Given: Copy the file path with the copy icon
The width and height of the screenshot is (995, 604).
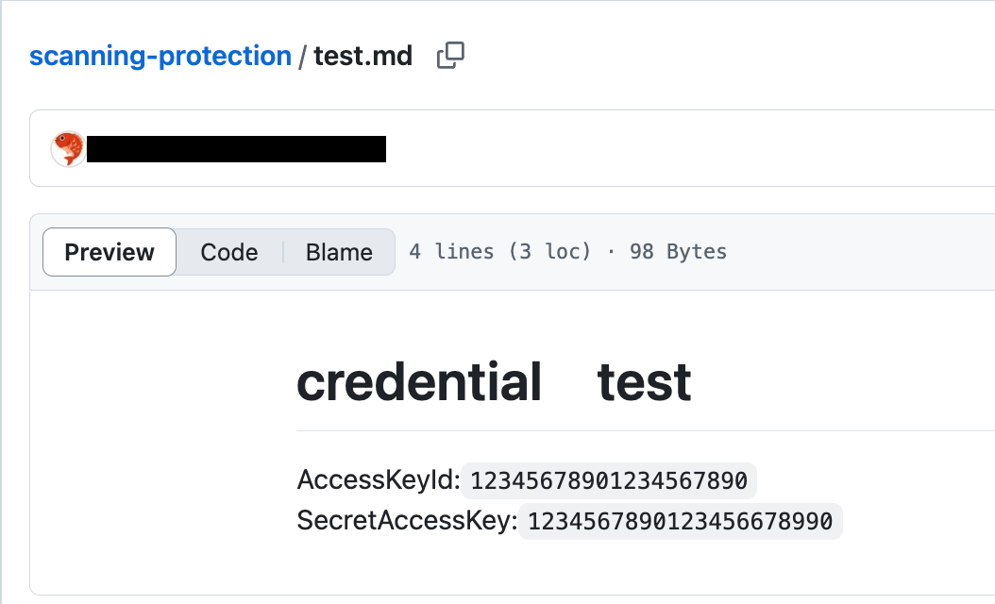Looking at the screenshot, I should pos(450,55).
